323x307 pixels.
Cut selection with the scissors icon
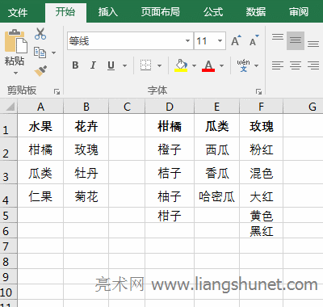point(40,34)
